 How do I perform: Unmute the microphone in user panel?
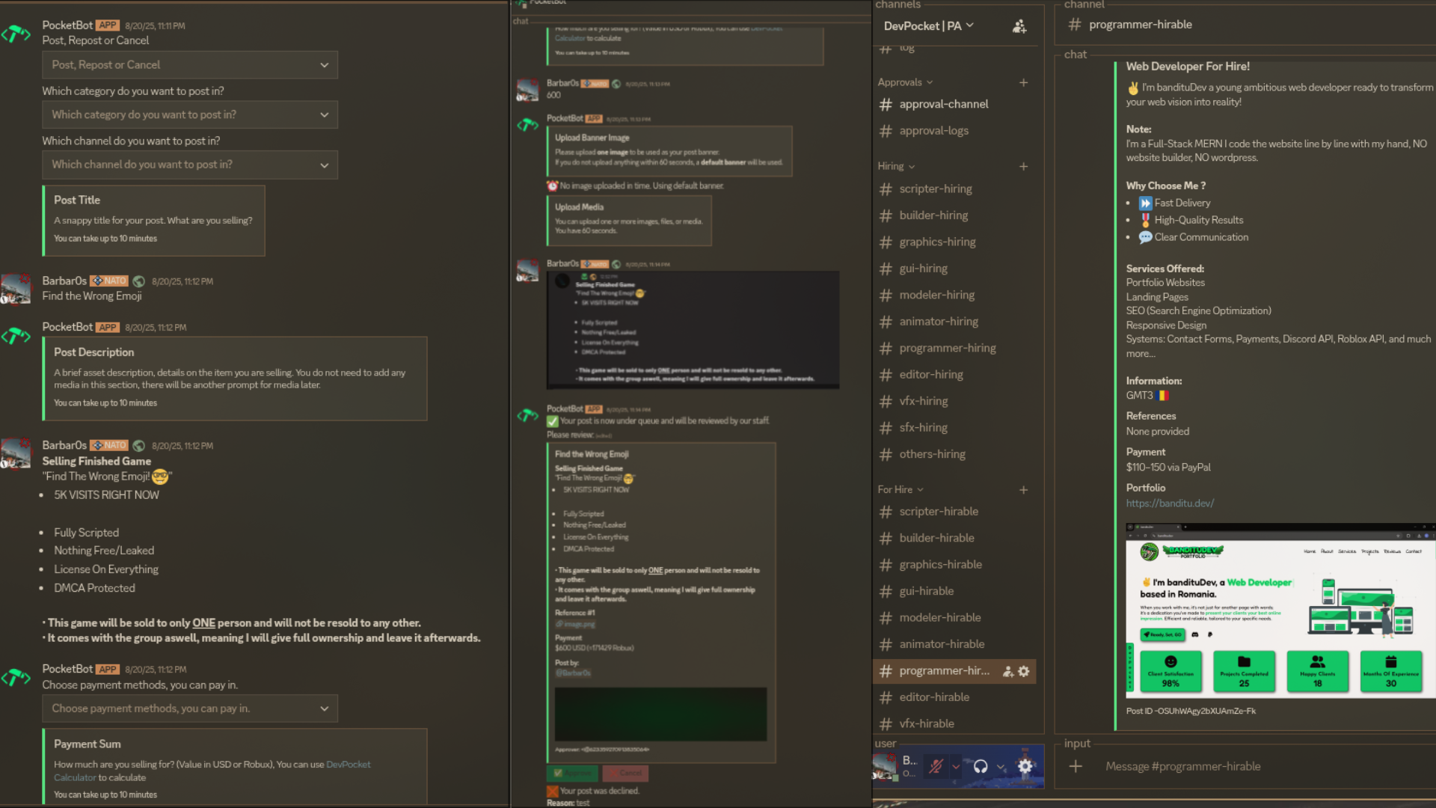pyautogui.click(x=936, y=766)
